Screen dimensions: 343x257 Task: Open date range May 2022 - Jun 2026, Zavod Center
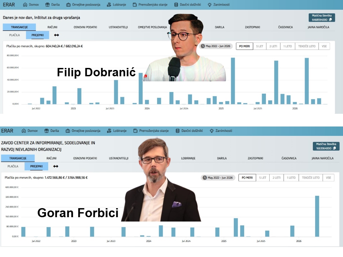[x=218, y=178]
